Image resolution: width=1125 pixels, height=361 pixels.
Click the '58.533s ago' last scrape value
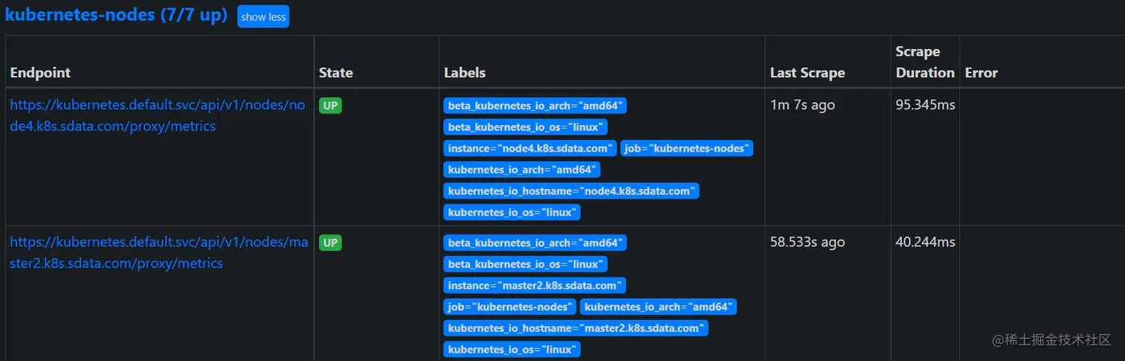(x=807, y=243)
